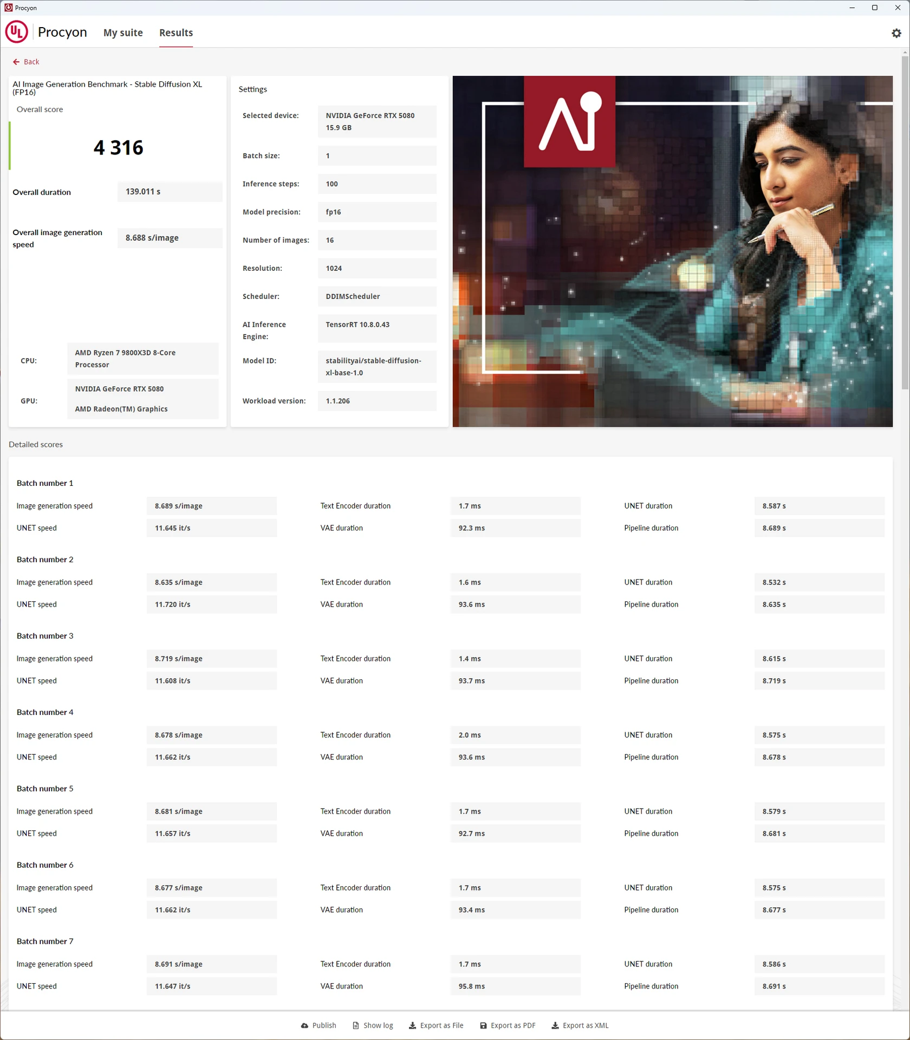Click Batch 5 image speed 8.681 s/image
The height and width of the screenshot is (1040, 910).
[211, 811]
